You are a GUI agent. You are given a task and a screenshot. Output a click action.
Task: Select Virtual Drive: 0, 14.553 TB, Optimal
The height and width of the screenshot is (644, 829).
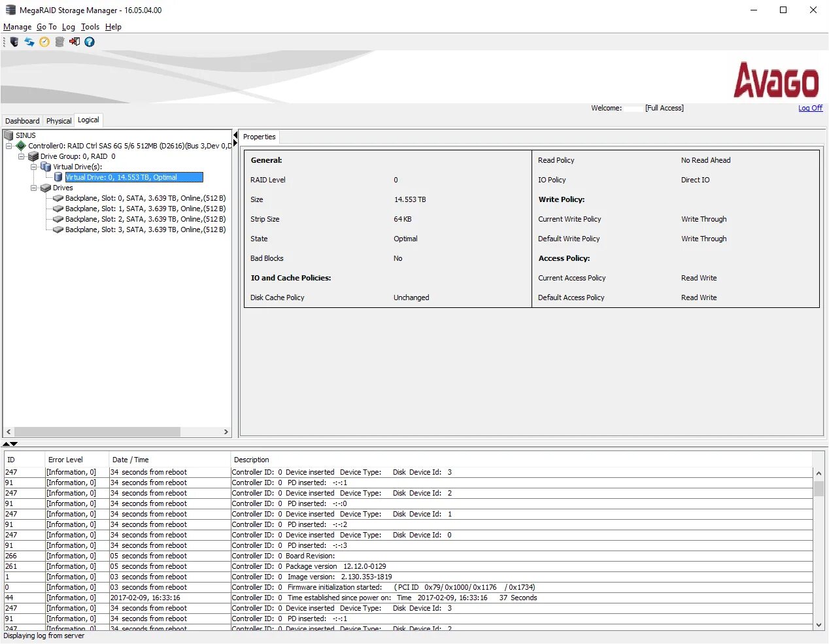coord(134,177)
